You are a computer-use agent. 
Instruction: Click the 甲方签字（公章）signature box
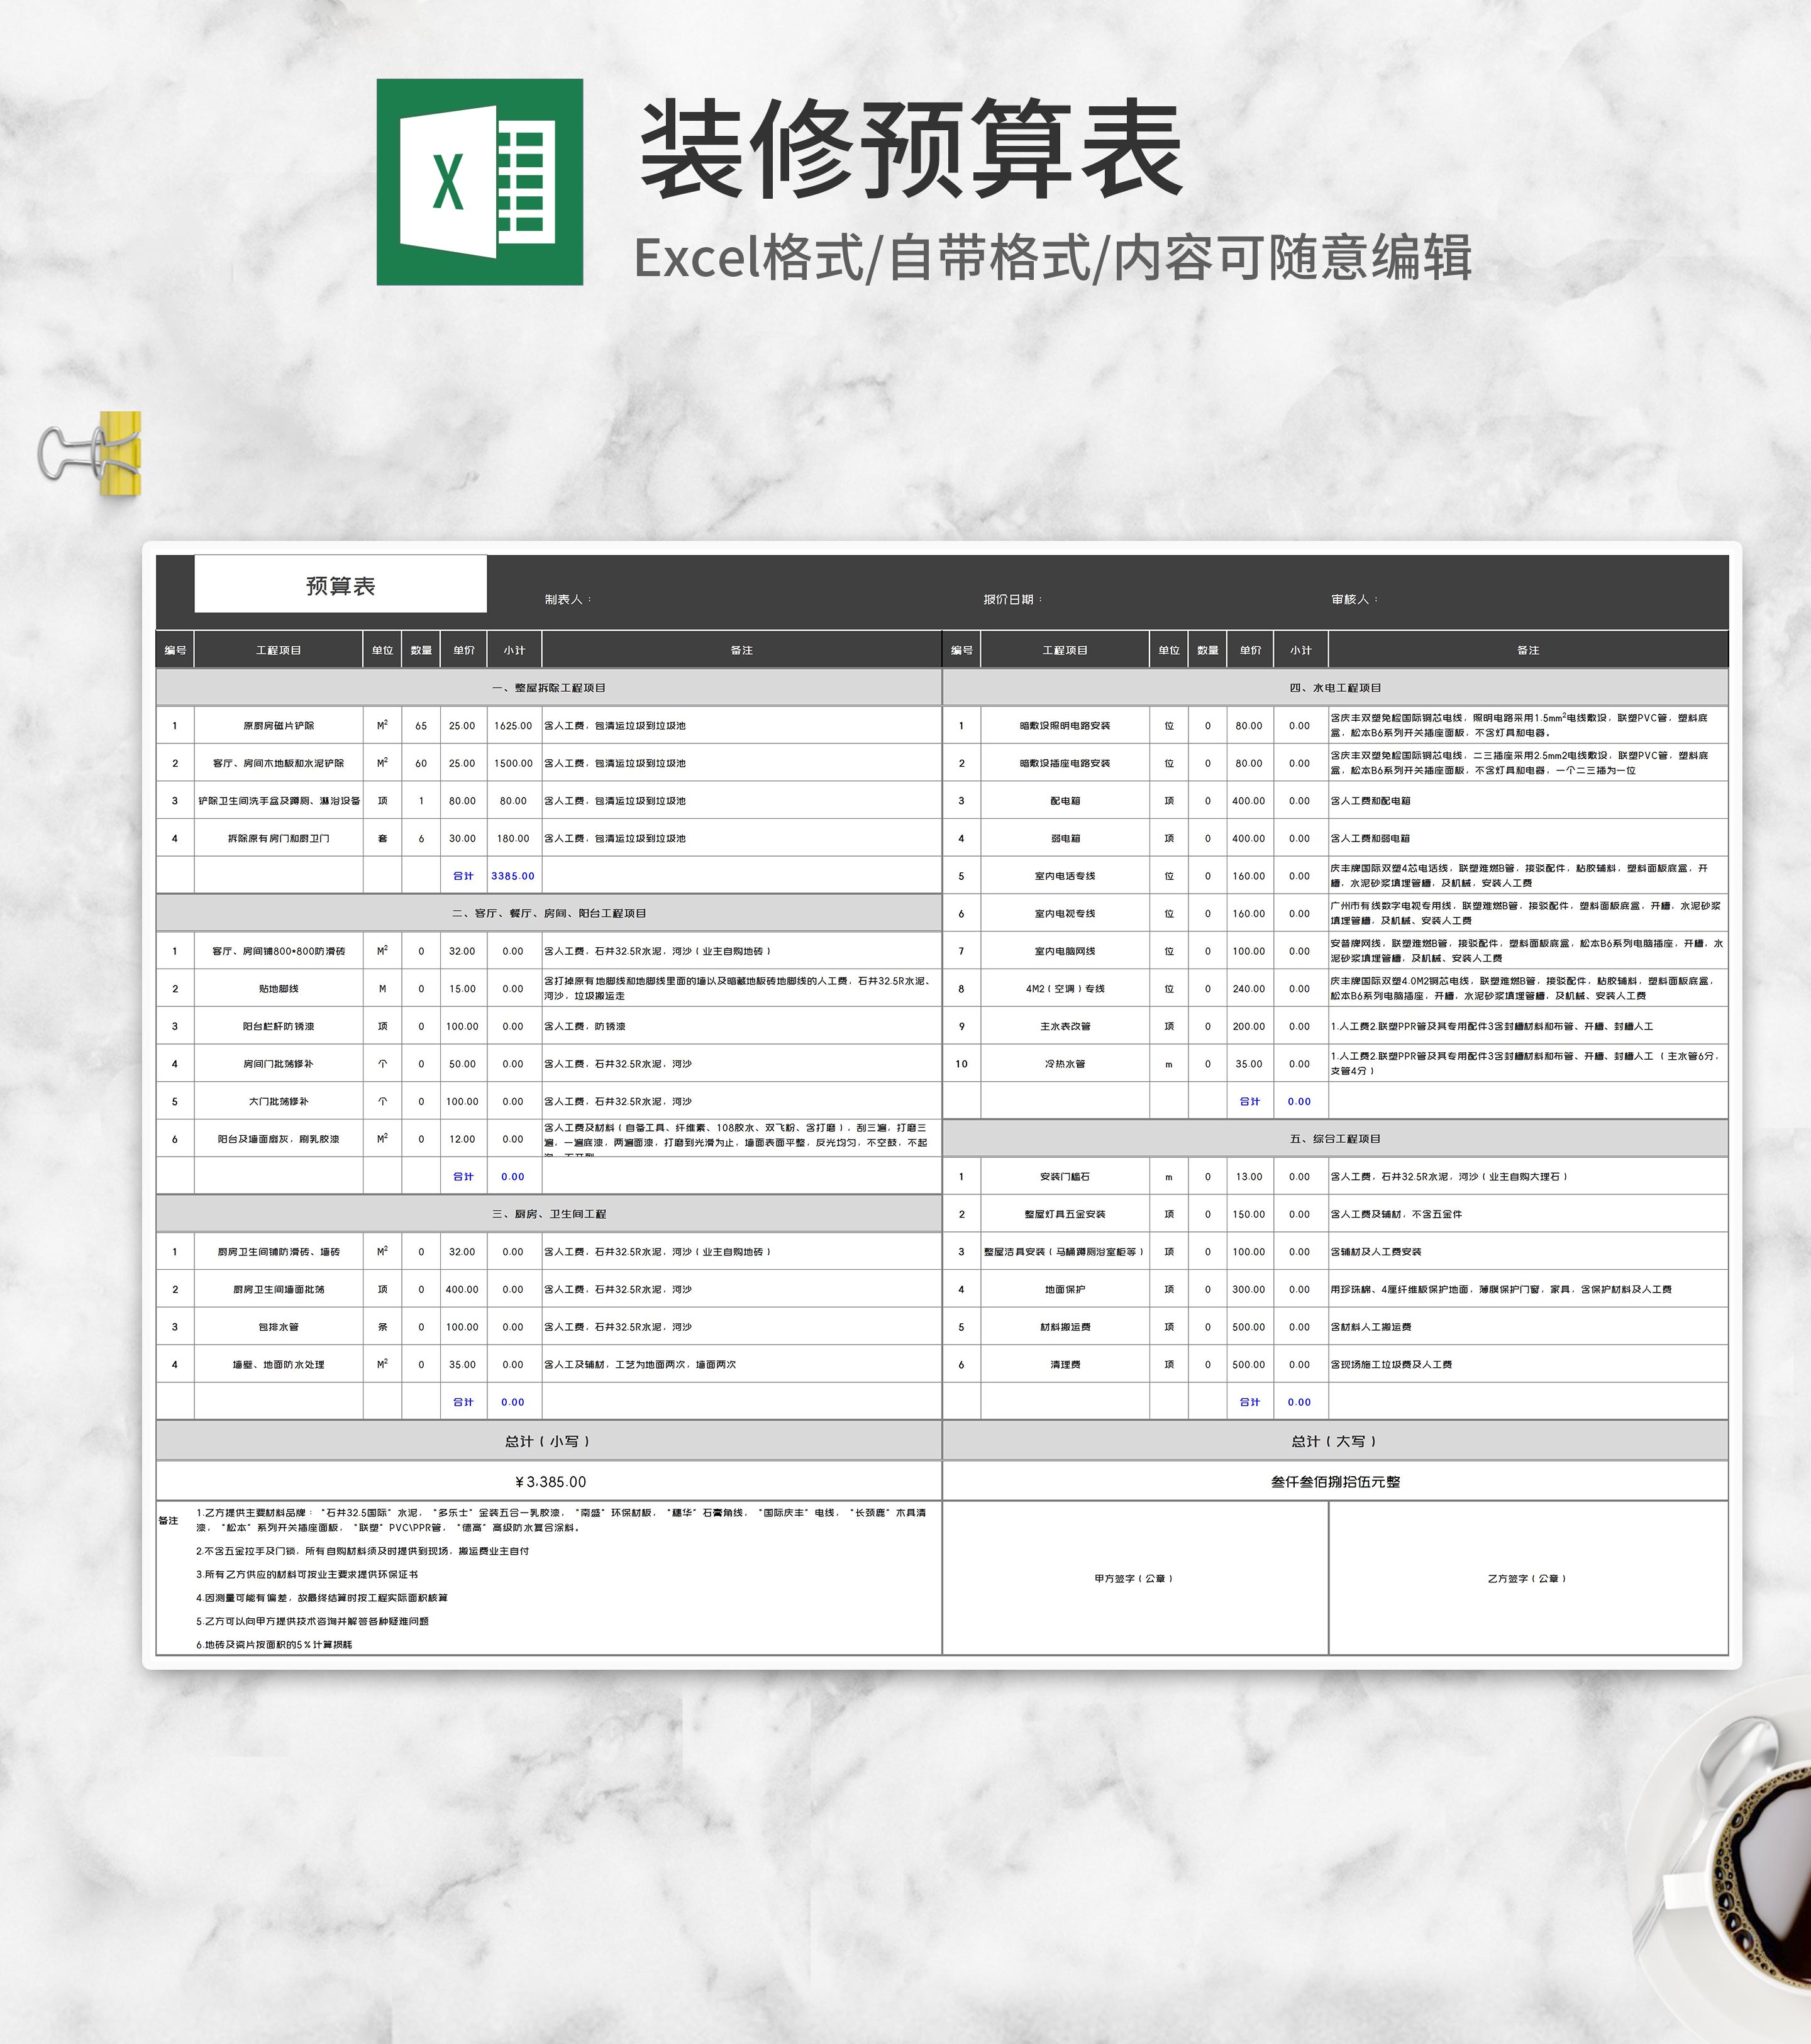click(x=1134, y=1578)
